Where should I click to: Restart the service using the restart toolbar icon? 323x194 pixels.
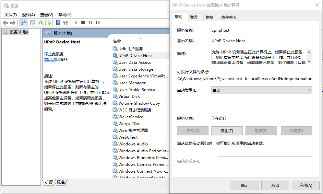point(98,23)
